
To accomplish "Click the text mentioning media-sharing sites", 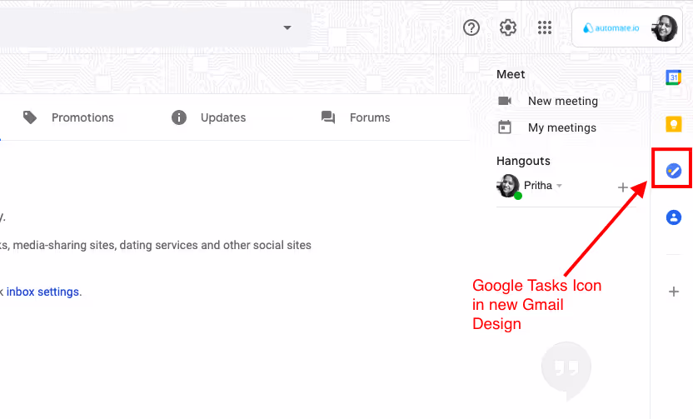I will click(156, 245).
